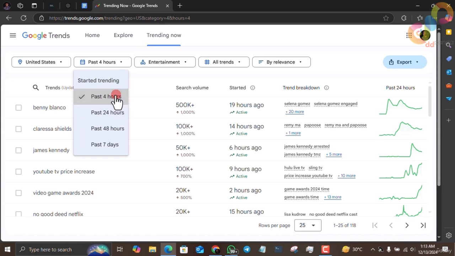The height and width of the screenshot is (256, 455).
Task: Switch to the Google Docs pinned tab
Action: click(84, 6)
